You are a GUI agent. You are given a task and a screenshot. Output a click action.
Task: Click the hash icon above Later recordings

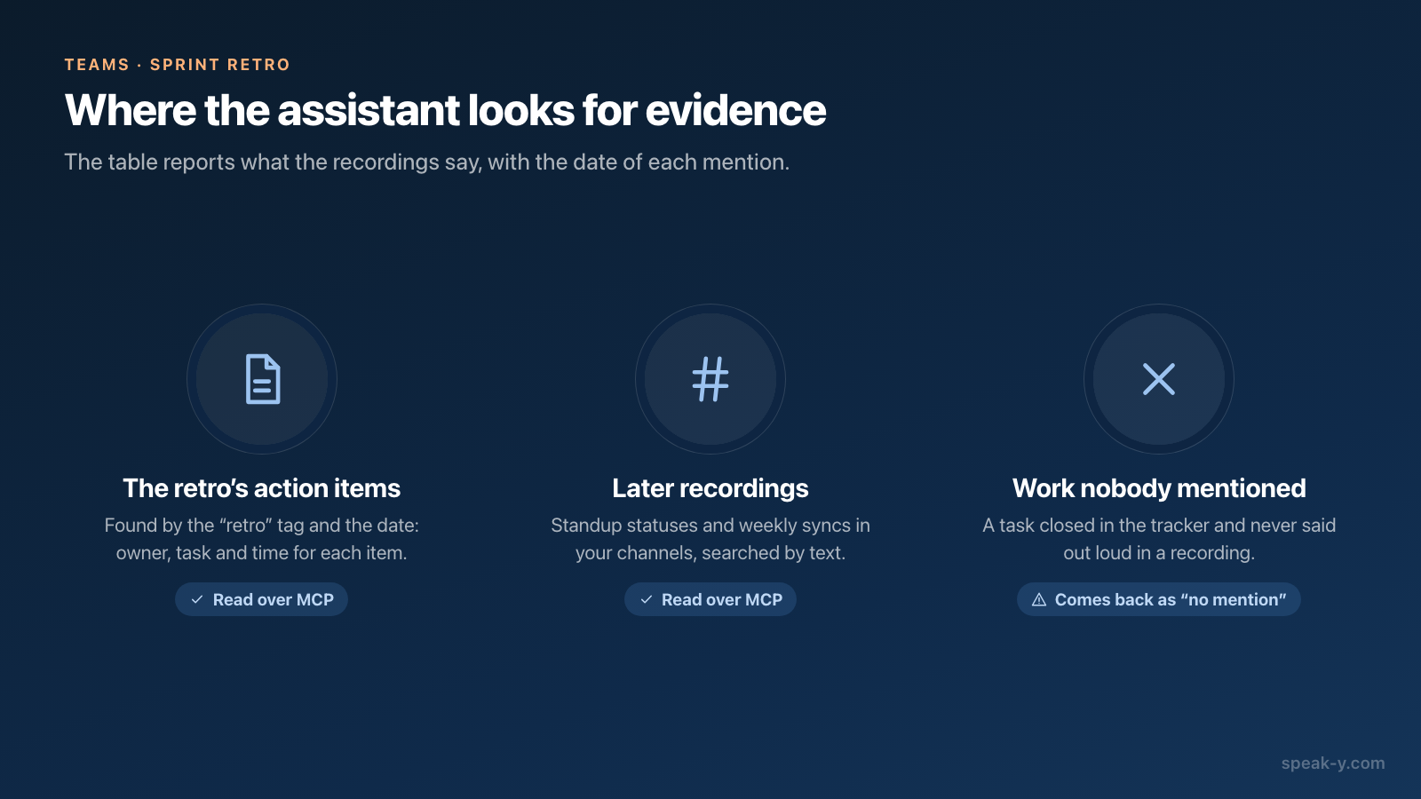710,379
